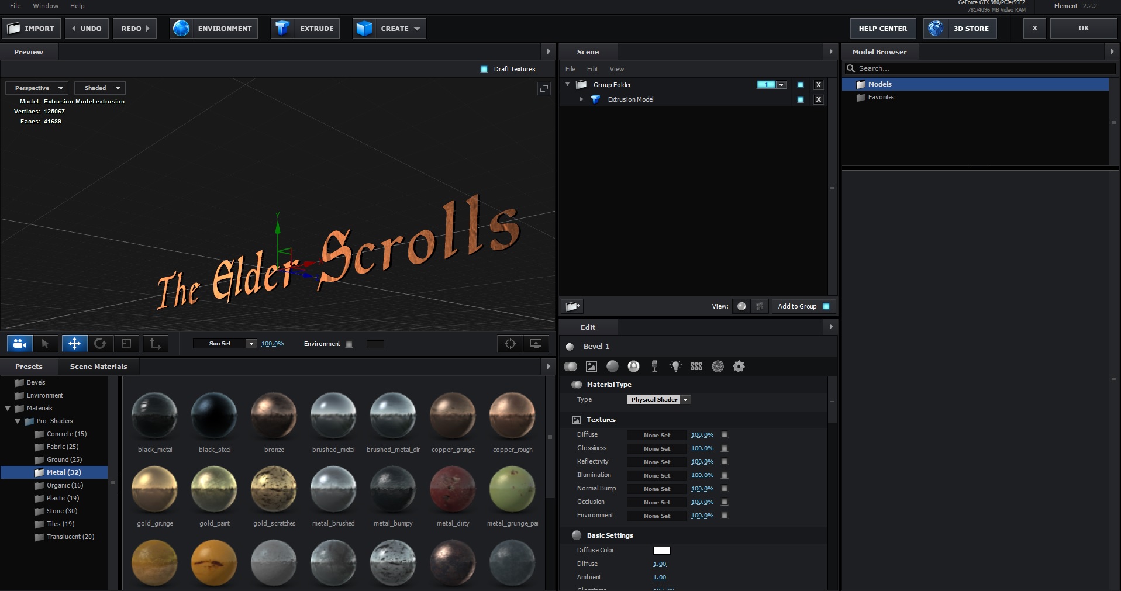
Task: Delete the Group Folder with X
Action: 819,85
